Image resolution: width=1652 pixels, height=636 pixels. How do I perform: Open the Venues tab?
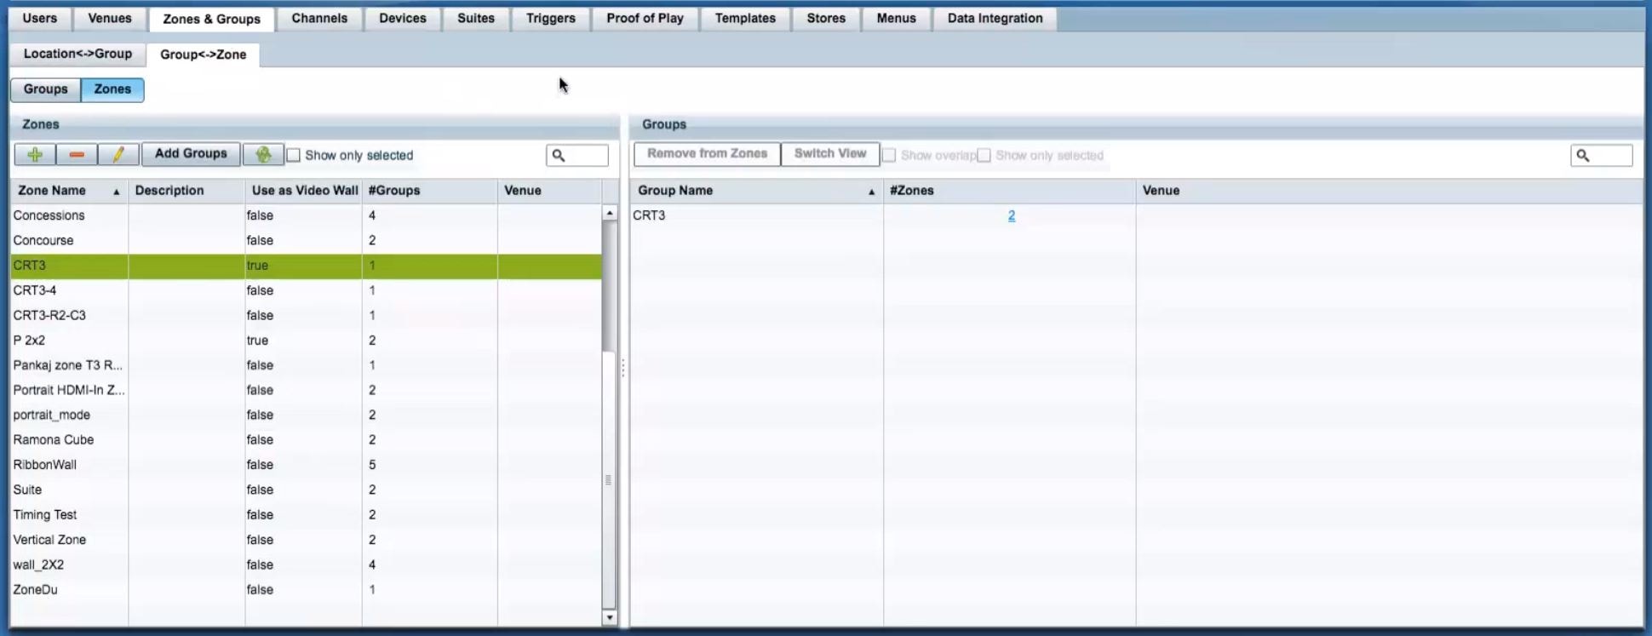tap(110, 18)
